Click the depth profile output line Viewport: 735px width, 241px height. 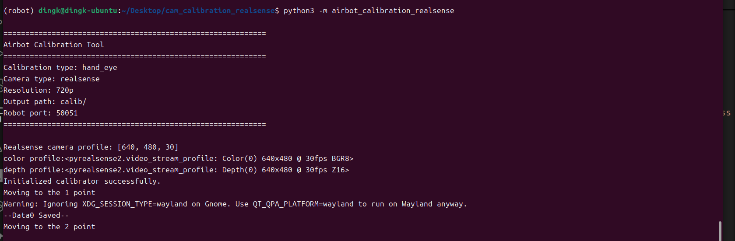[176, 170]
